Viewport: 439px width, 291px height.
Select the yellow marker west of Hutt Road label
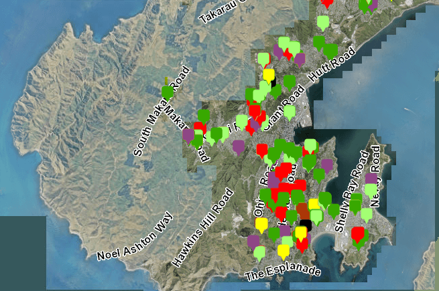click(x=269, y=76)
